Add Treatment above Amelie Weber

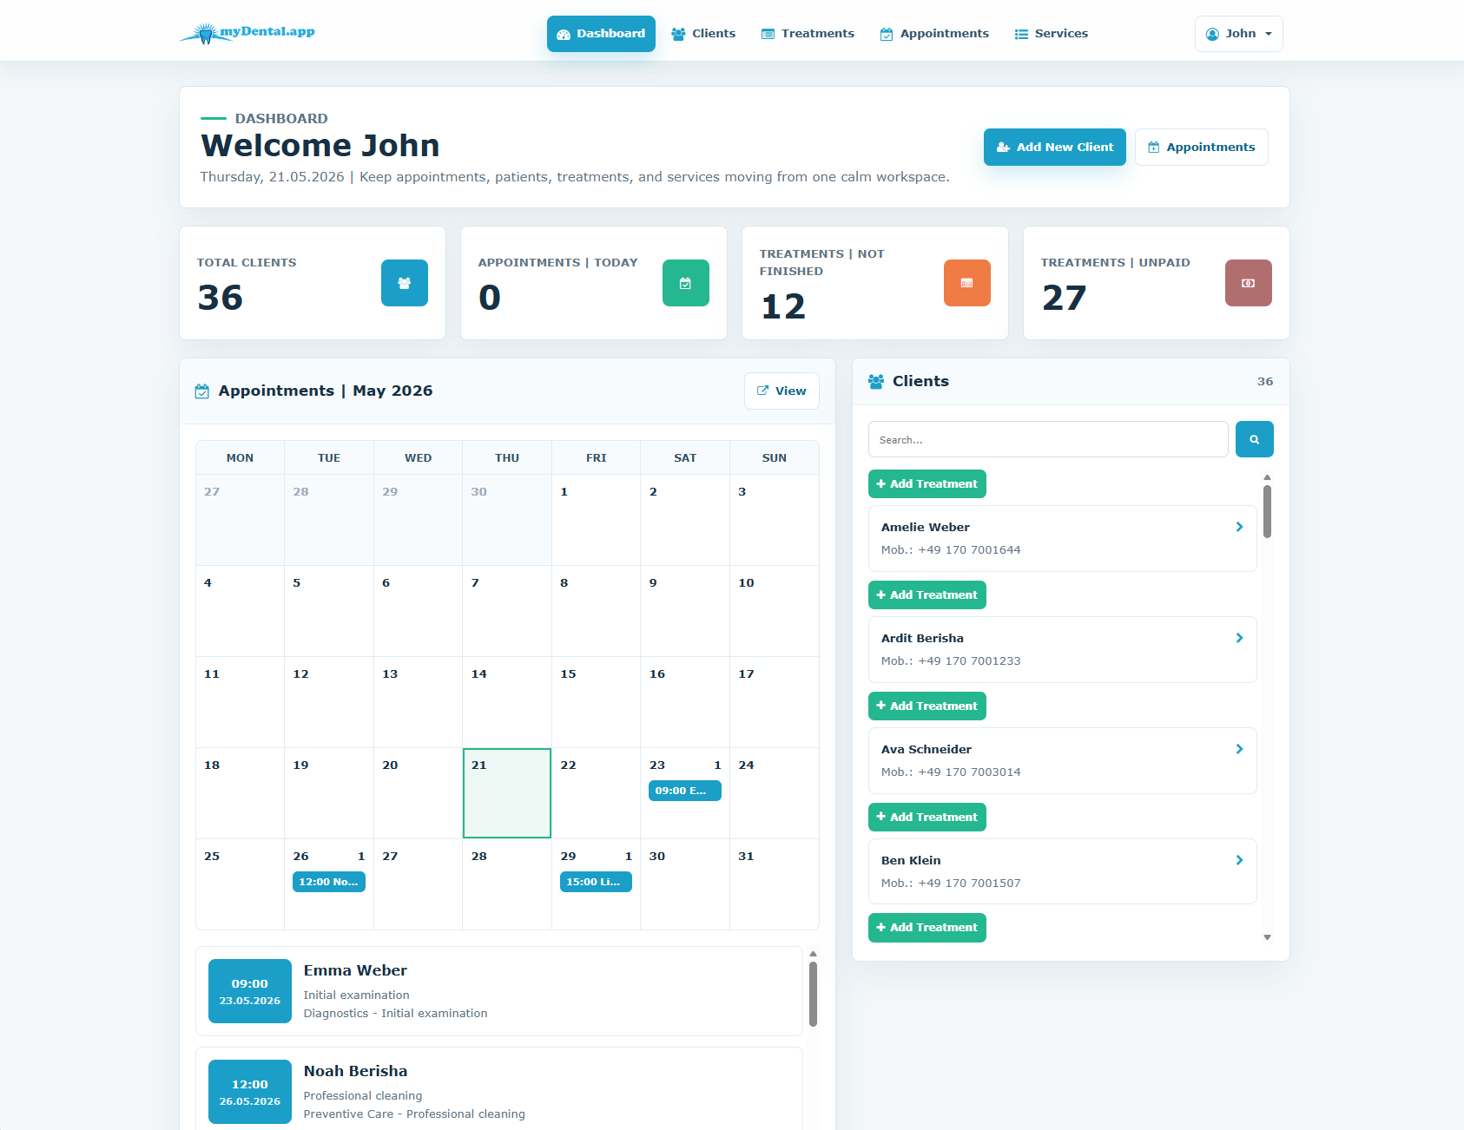[x=927, y=484]
